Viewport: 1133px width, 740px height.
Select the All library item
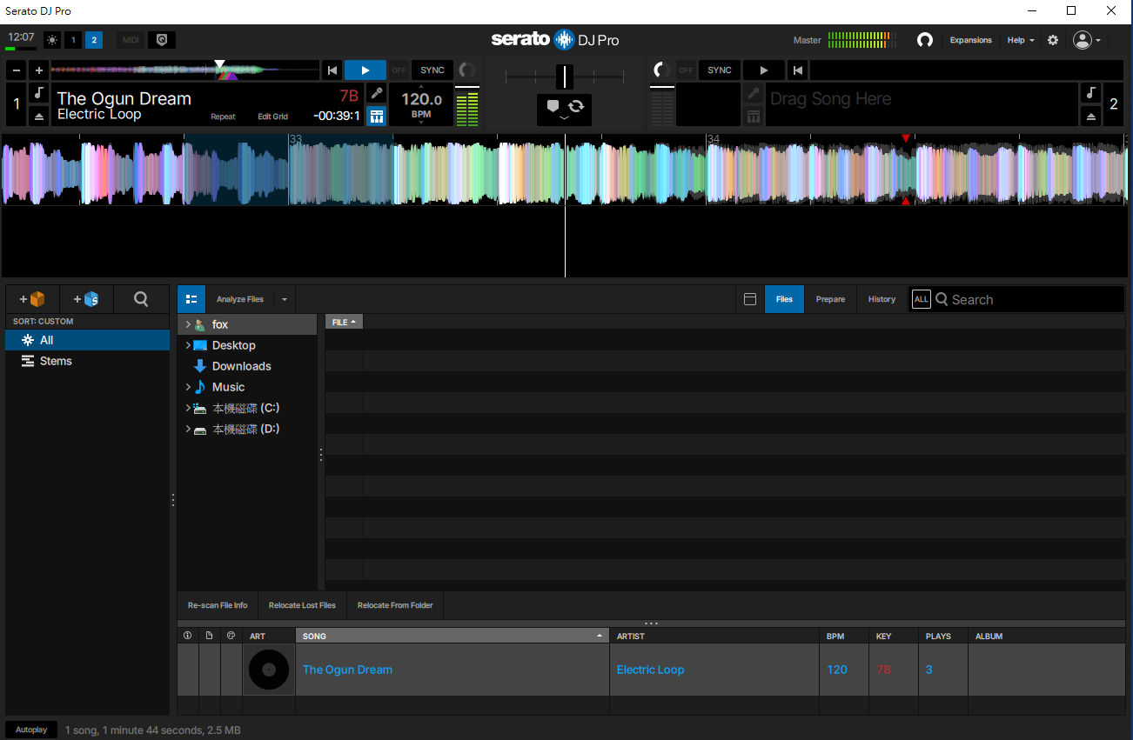point(87,340)
